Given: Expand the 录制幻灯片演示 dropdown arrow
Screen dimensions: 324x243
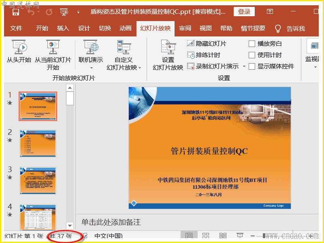Looking at the screenshot, I should coord(244,66).
